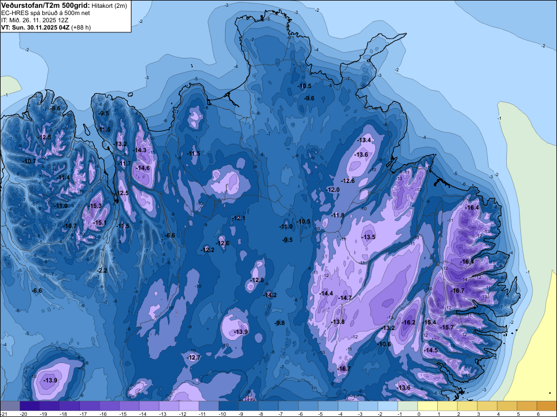Click the -14.4 temperature label
The height and width of the screenshot is (417, 557).
(326, 293)
